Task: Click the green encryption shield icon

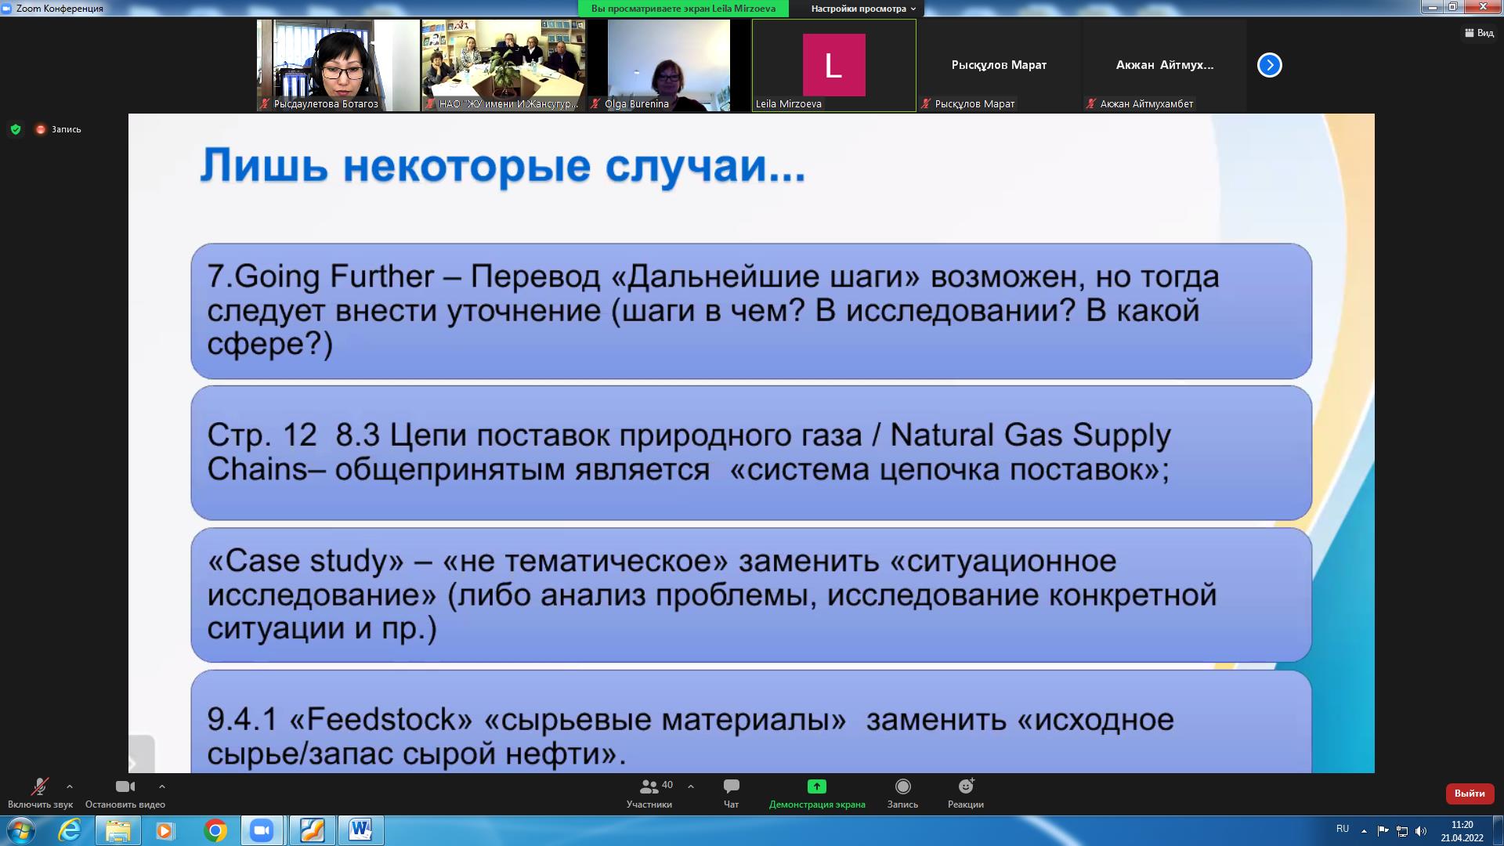Action: tap(16, 129)
